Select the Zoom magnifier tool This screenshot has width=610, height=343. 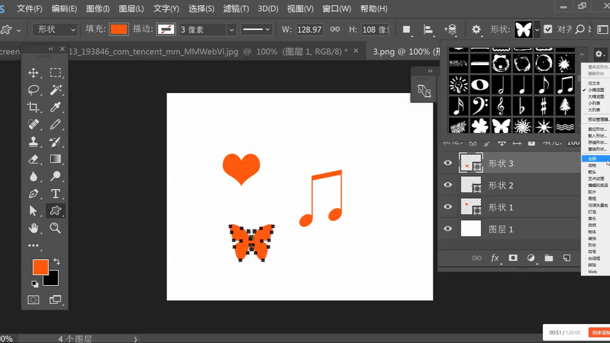click(x=56, y=228)
